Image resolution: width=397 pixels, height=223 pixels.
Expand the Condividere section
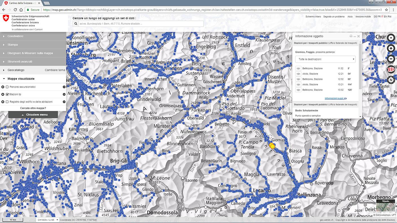(x=33, y=36)
